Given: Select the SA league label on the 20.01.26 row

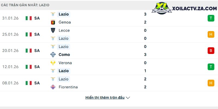Looking at the screenshot, I should [37, 51].
